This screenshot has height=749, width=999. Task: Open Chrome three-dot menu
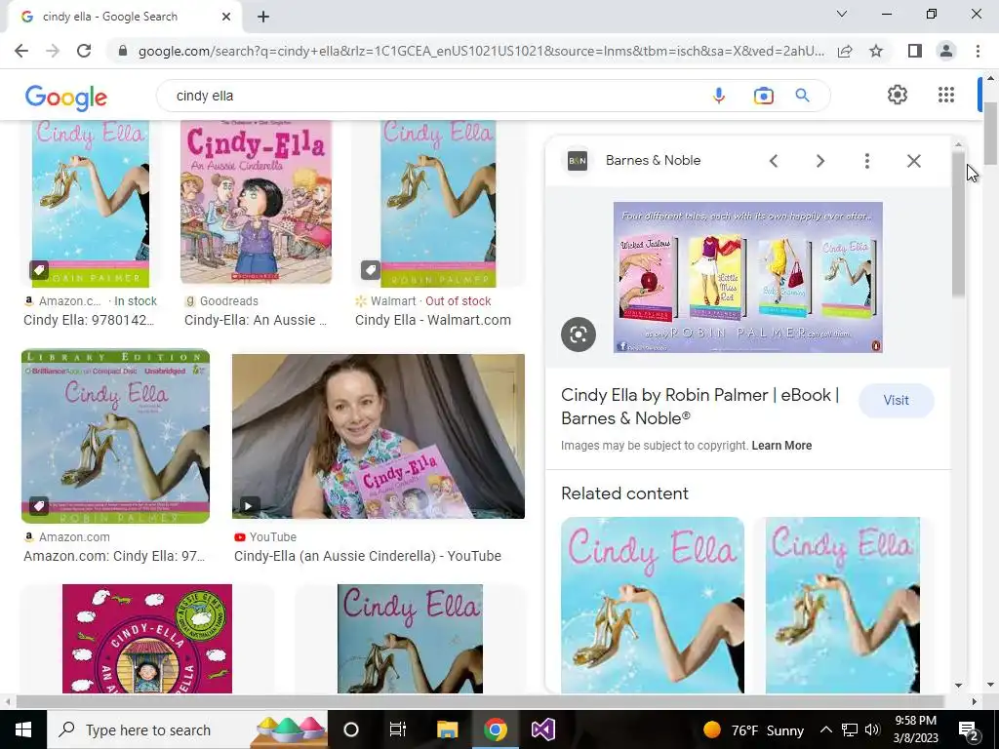click(978, 51)
